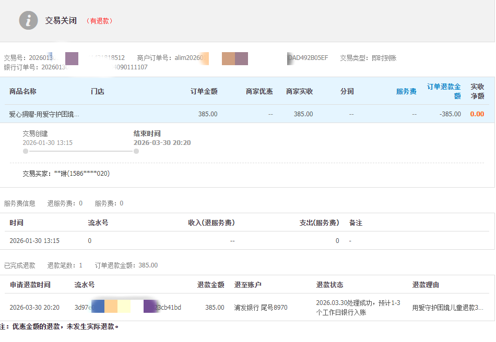This screenshot has width=496, height=342.
Task: Click the orange net amount 0.00
Action: tap(477, 114)
